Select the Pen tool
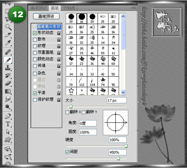Viewport: 187px width, 168px height. point(8,116)
